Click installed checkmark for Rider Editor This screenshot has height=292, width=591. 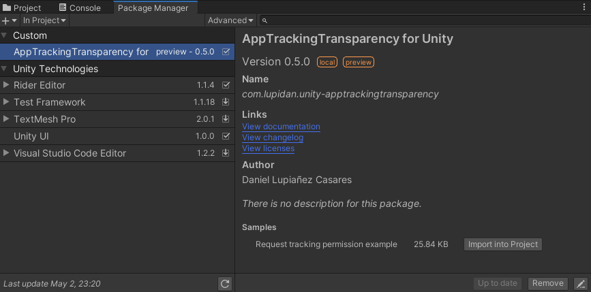[226, 85]
